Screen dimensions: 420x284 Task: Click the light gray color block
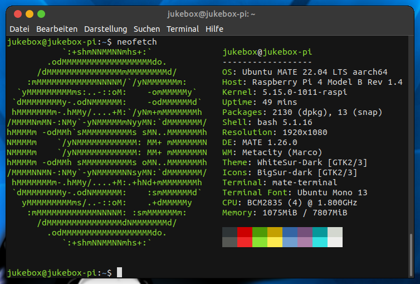point(335,232)
